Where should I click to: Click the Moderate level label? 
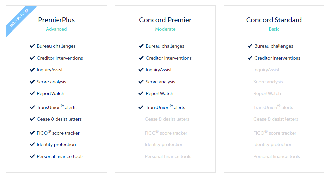click(165, 29)
